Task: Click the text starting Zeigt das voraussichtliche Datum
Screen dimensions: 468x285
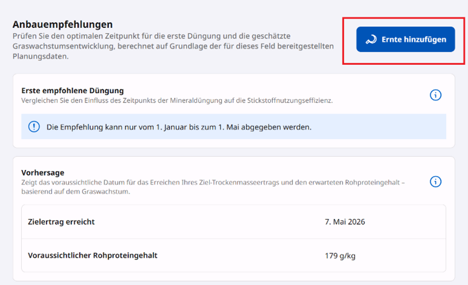Action: coord(213,187)
